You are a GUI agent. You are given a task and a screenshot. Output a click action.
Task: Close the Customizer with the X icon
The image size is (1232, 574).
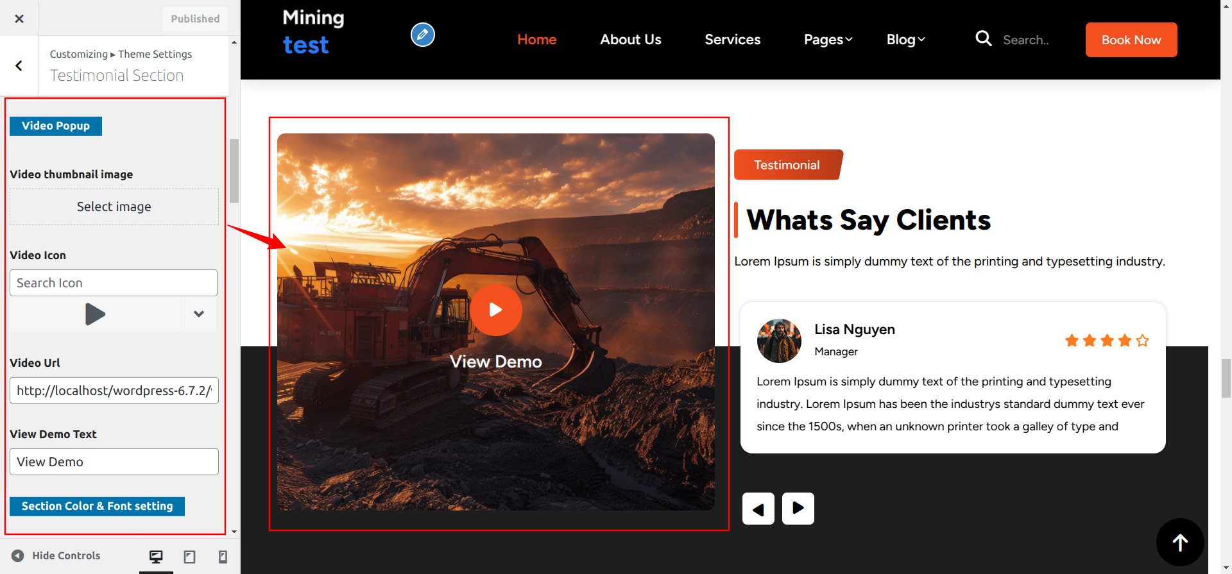(19, 19)
